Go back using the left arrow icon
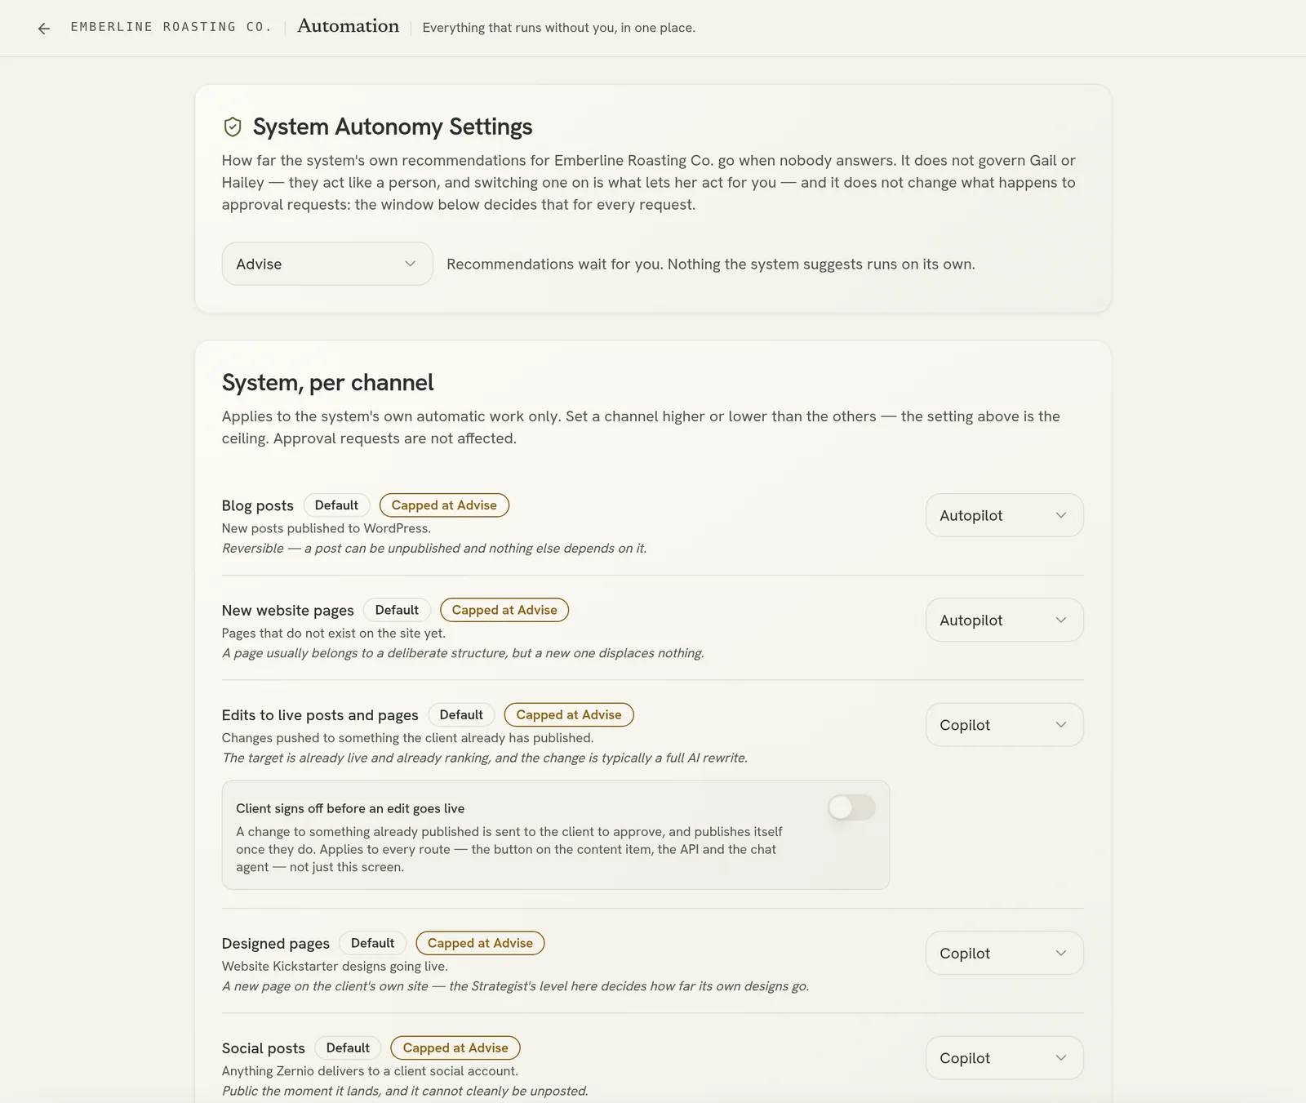This screenshot has width=1306, height=1103. [44, 29]
